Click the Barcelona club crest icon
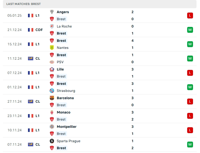 [52, 98]
